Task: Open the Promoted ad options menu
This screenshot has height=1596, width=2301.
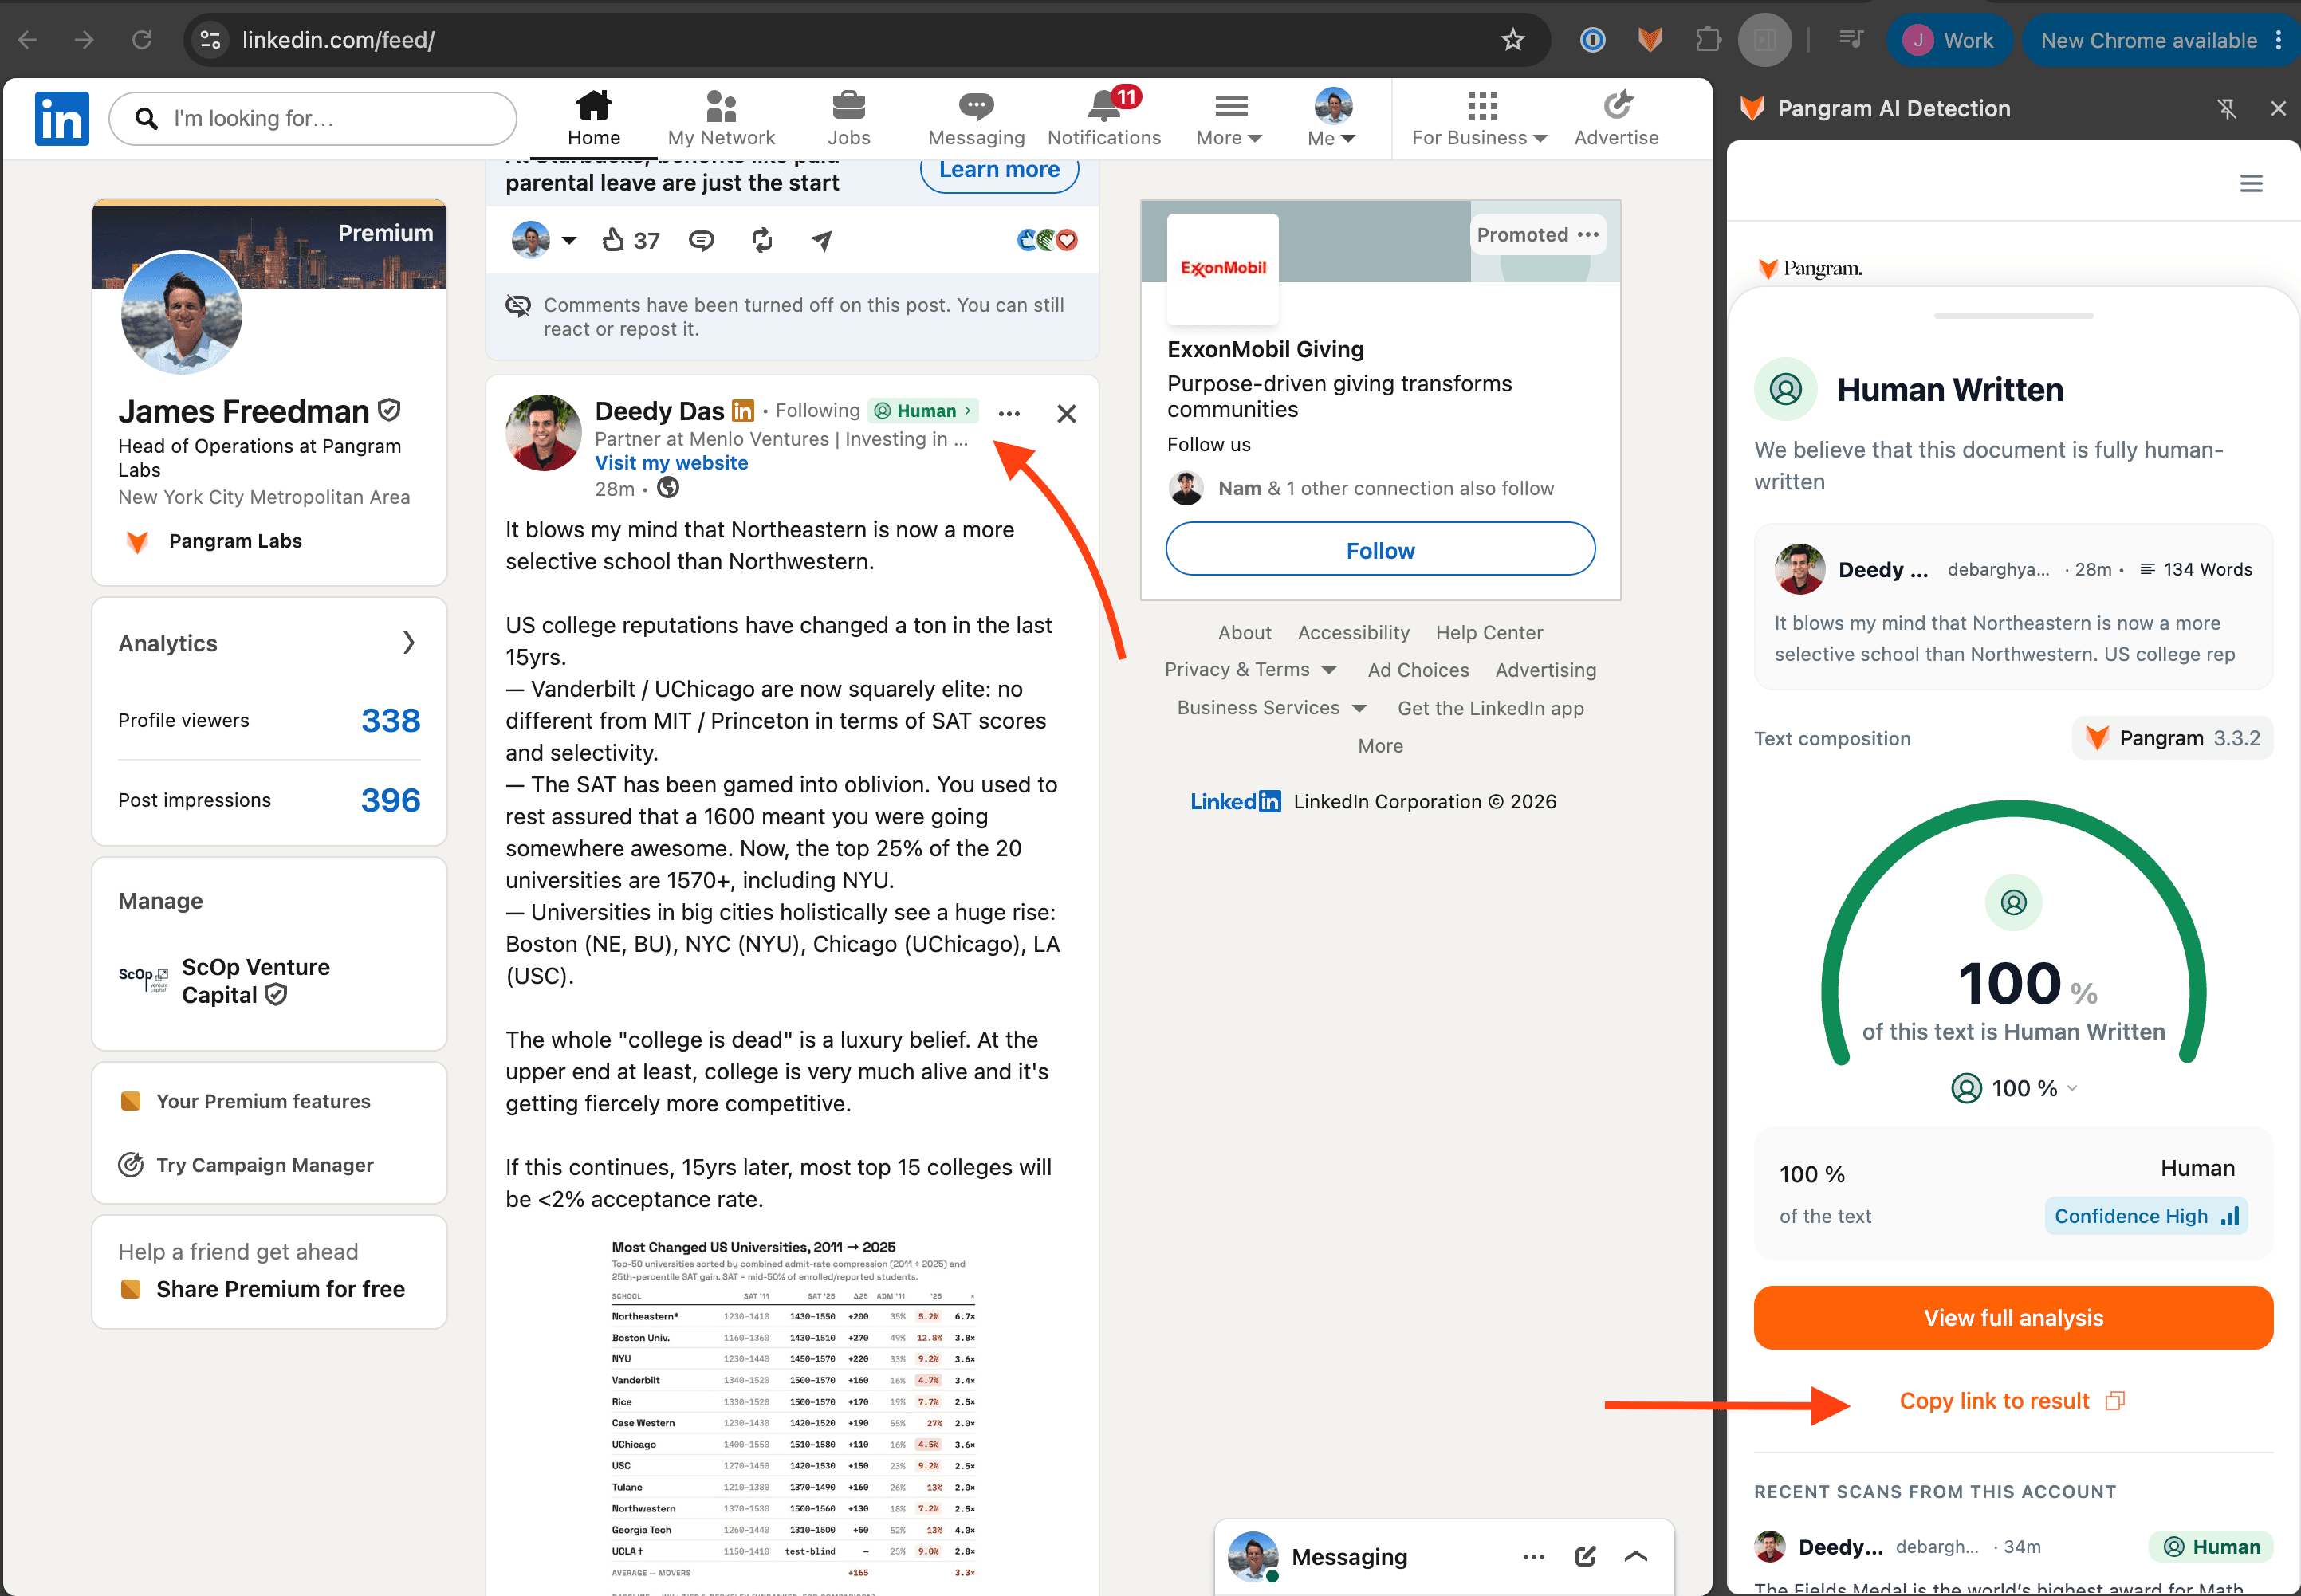Action: click(x=1588, y=234)
